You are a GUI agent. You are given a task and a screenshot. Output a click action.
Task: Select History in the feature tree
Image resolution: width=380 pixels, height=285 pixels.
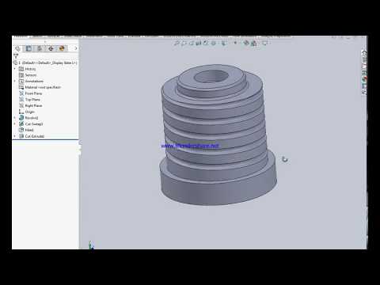[x=28, y=69]
